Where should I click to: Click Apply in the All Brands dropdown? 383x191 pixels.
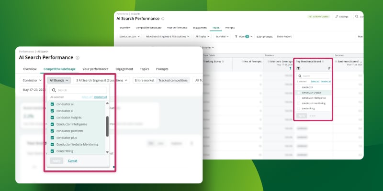(56, 161)
